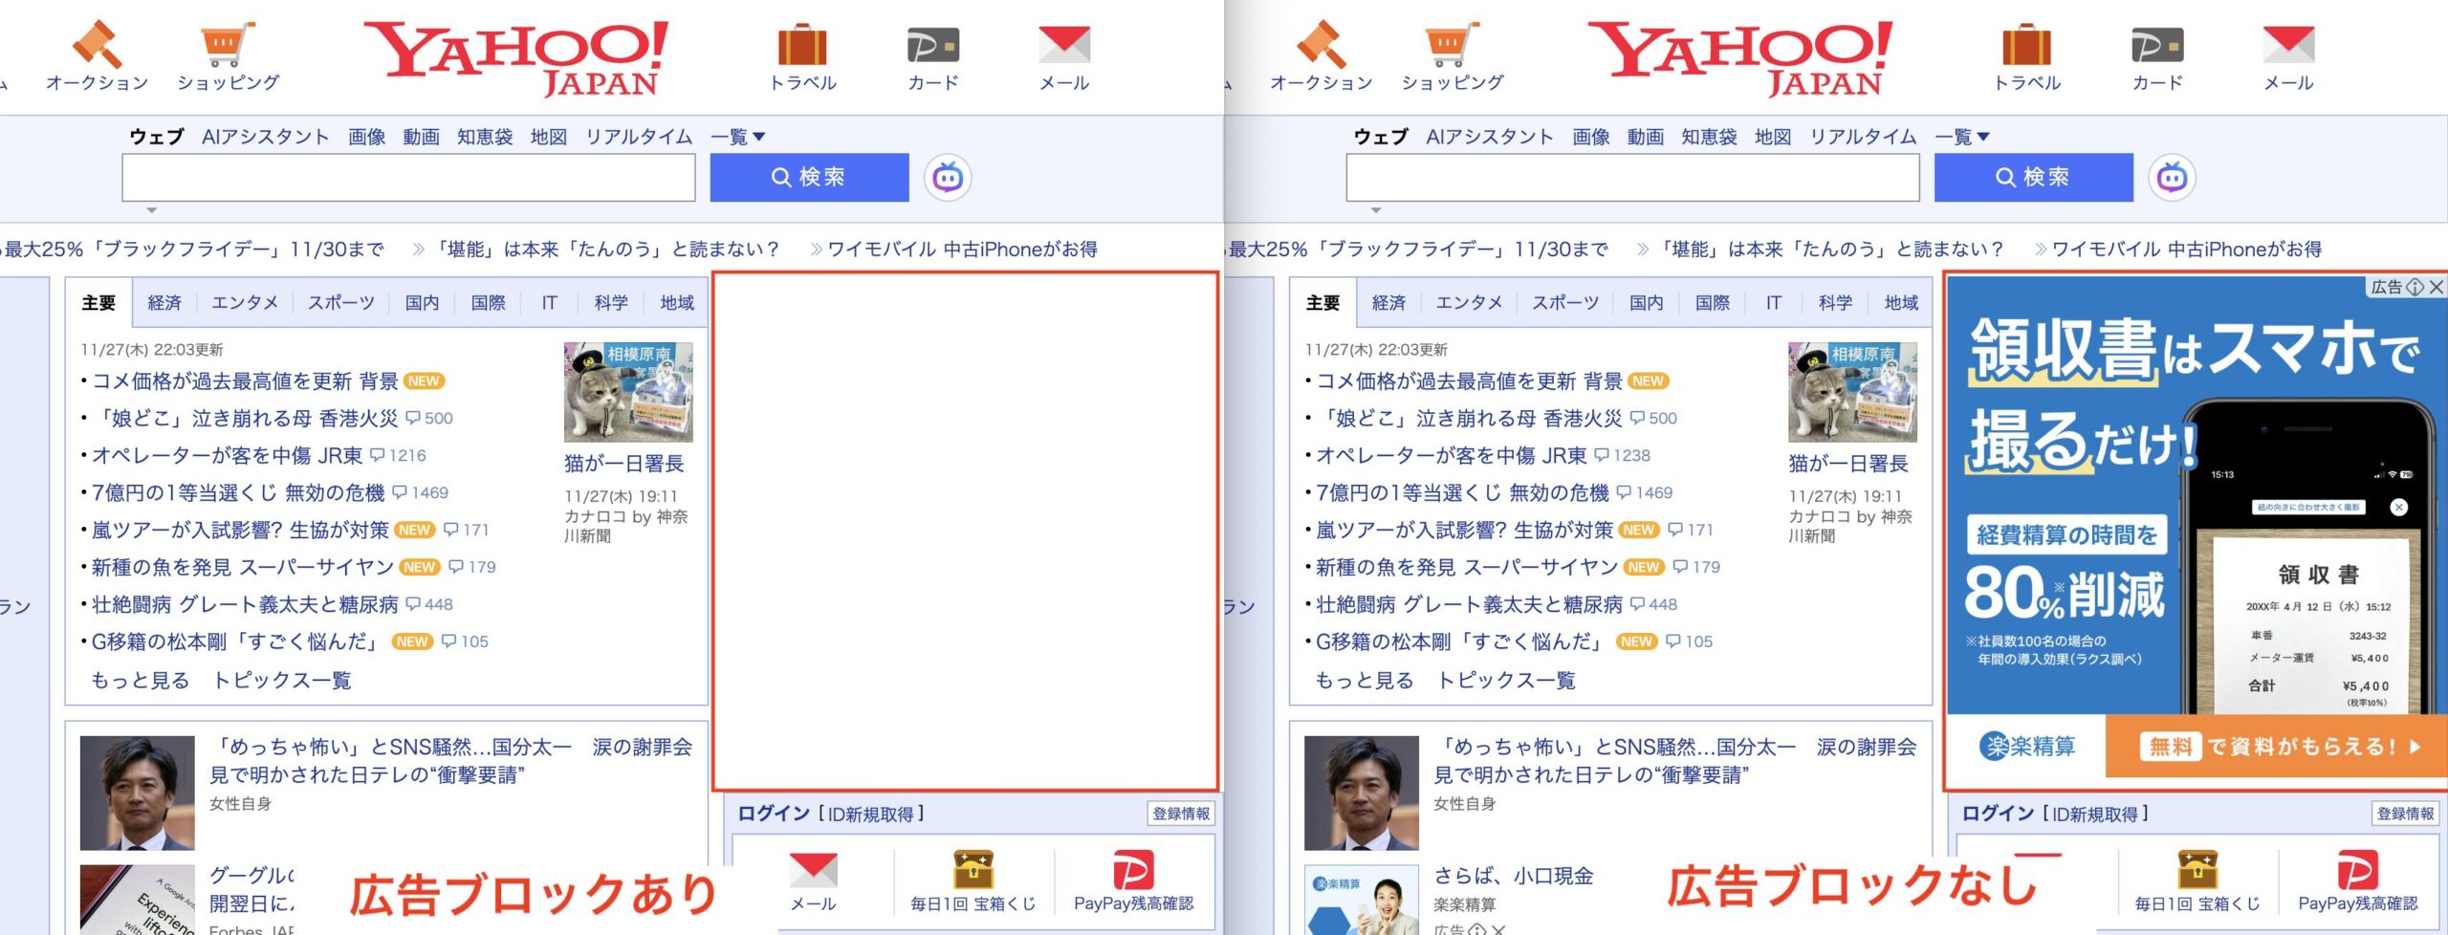Open コメ価格が過去最高値を更新 headline in left page
2448x935 pixels.
click(245, 381)
